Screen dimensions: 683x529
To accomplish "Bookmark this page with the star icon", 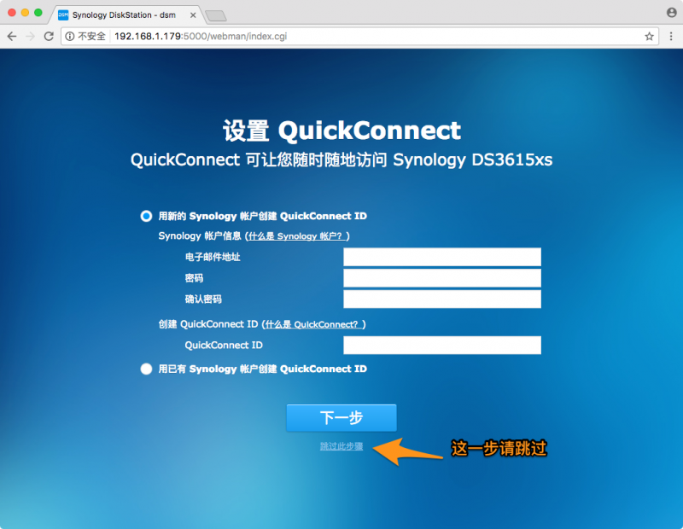I will point(649,36).
